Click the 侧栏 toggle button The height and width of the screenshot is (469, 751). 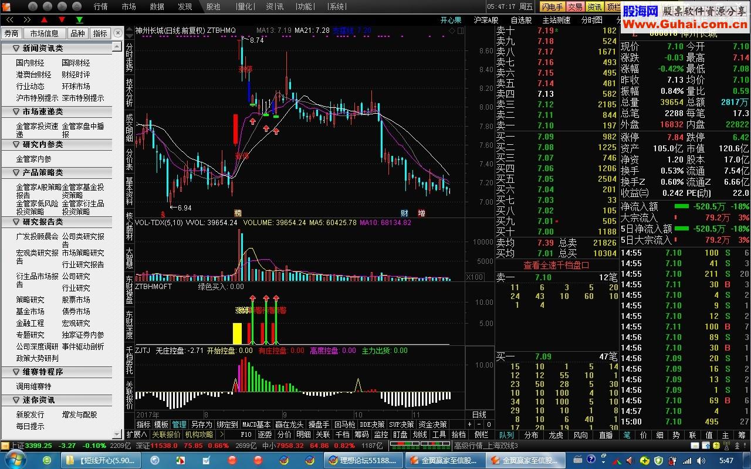[481, 434]
